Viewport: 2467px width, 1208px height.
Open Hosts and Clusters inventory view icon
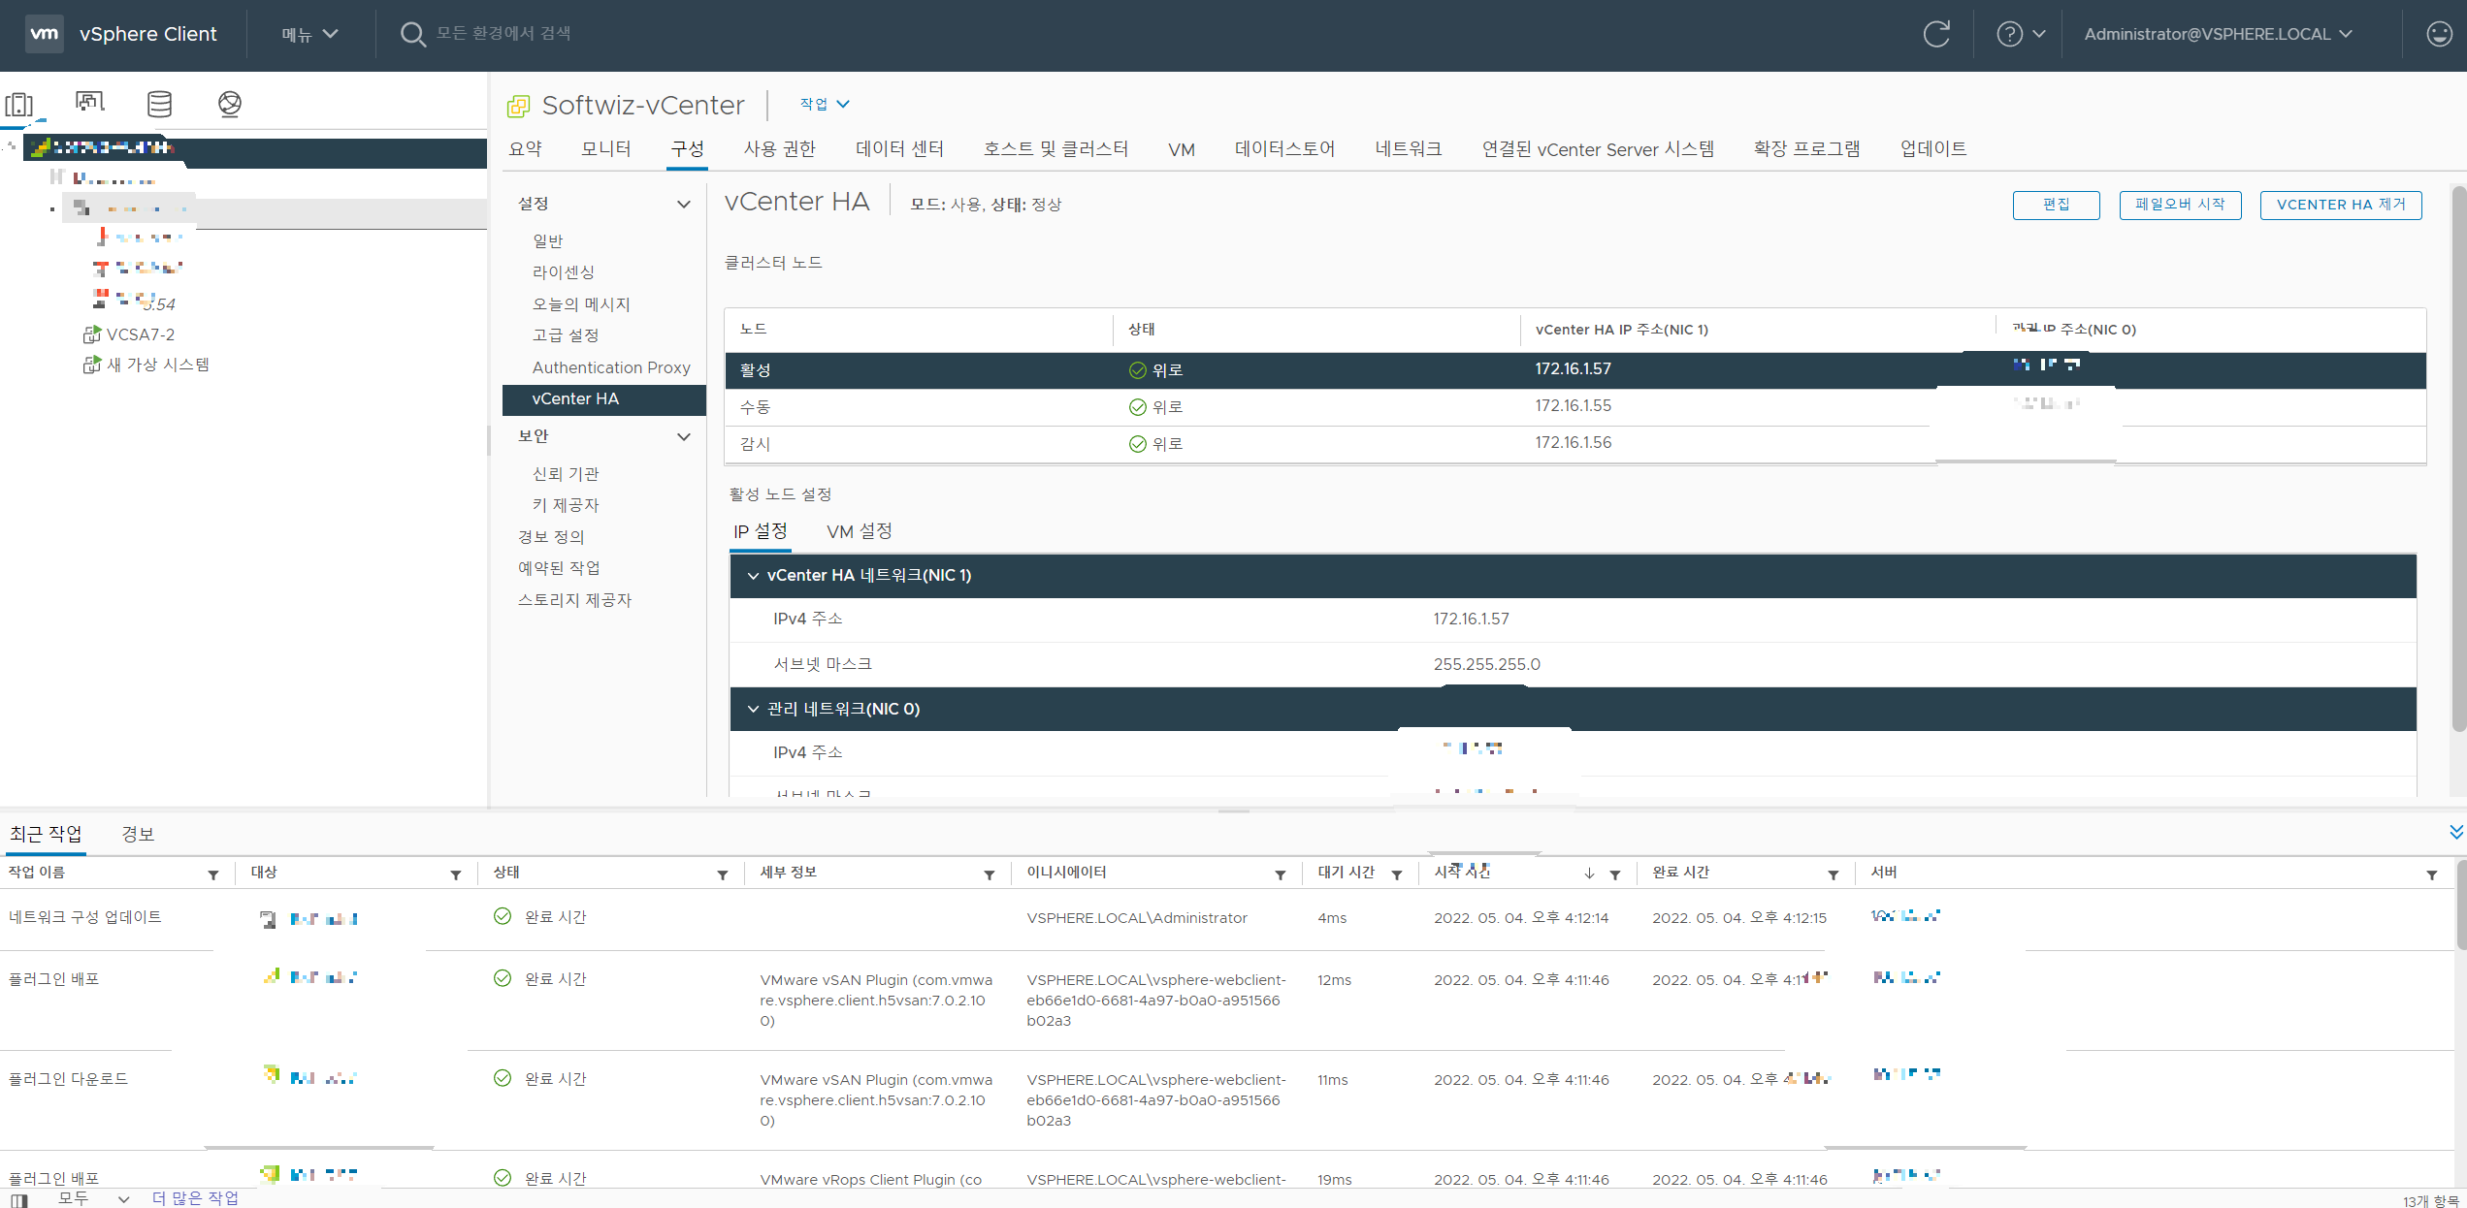[x=19, y=104]
